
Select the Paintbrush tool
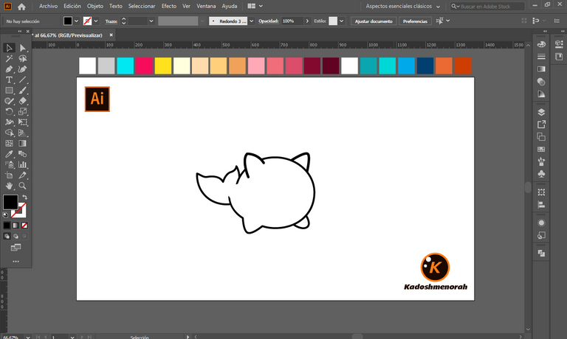pos(22,90)
